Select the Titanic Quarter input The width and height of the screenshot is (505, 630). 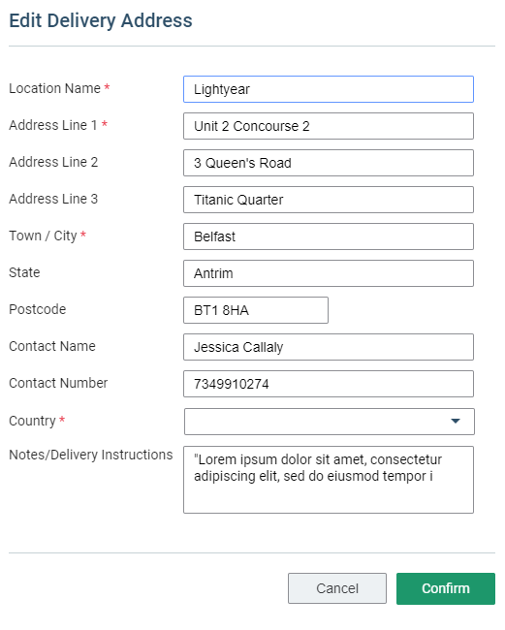coord(329,200)
